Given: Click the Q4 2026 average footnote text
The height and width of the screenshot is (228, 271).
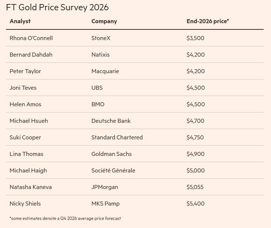Looking at the screenshot, I should [65, 218].
